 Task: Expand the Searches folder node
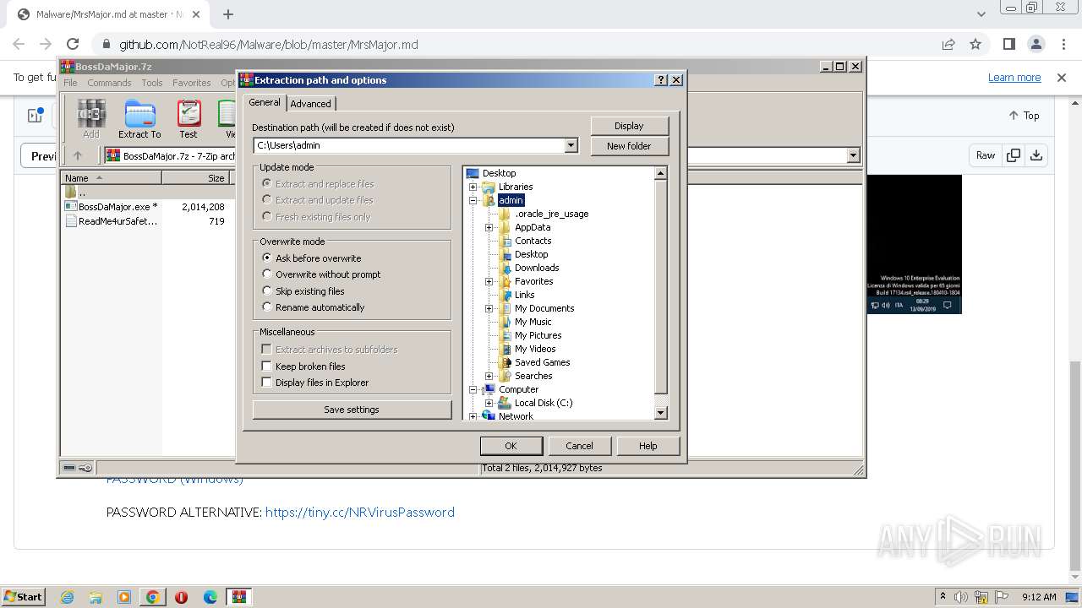pos(489,376)
